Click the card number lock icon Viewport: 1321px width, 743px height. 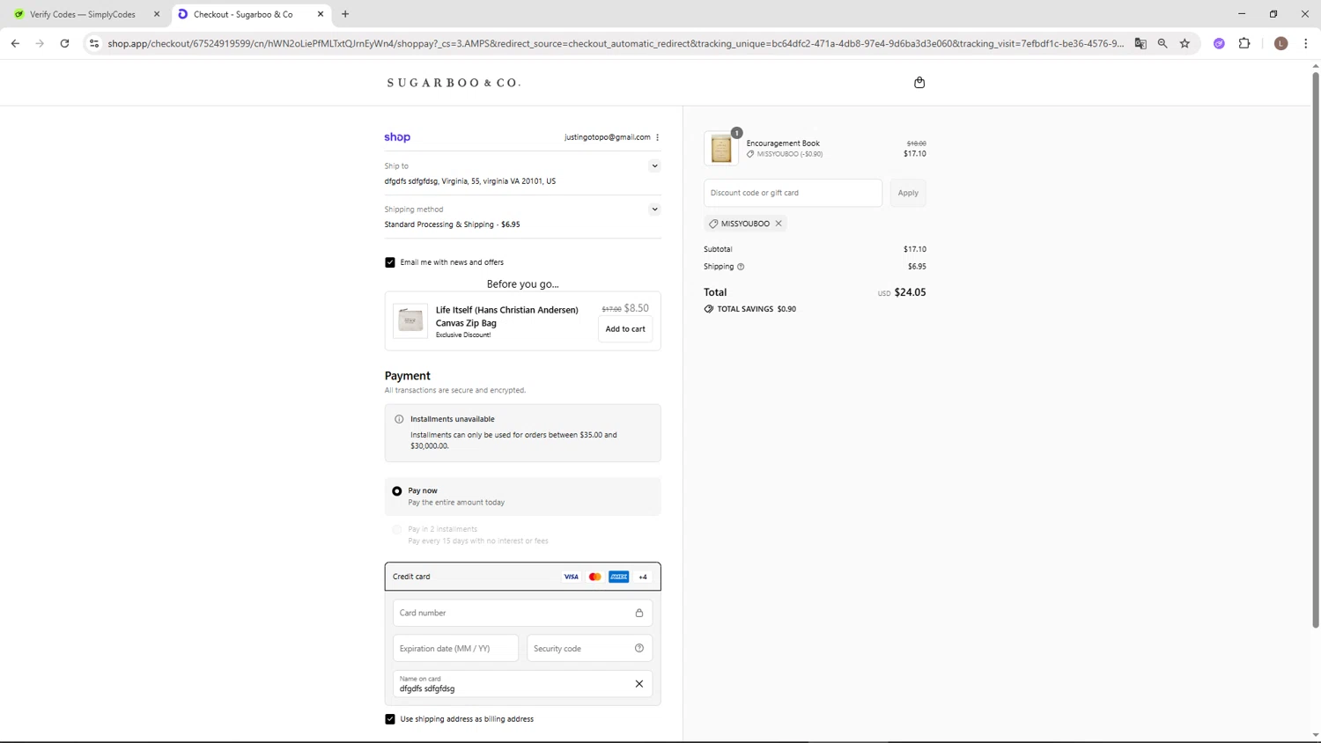tap(639, 613)
